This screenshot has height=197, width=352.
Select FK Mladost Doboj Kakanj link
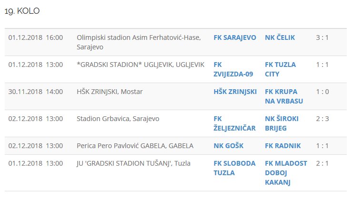(286, 173)
